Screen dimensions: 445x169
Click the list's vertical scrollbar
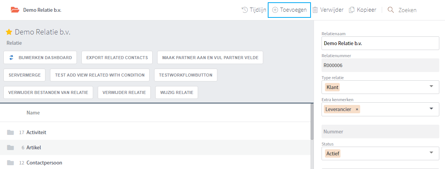312,122
